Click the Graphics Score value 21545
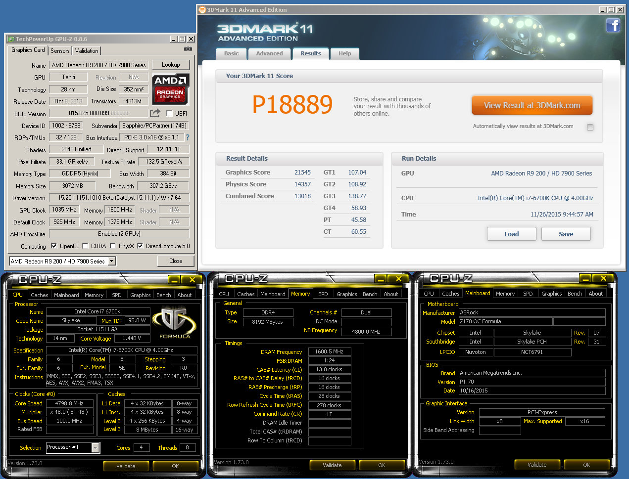This screenshot has width=629, height=479. coord(302,172)
